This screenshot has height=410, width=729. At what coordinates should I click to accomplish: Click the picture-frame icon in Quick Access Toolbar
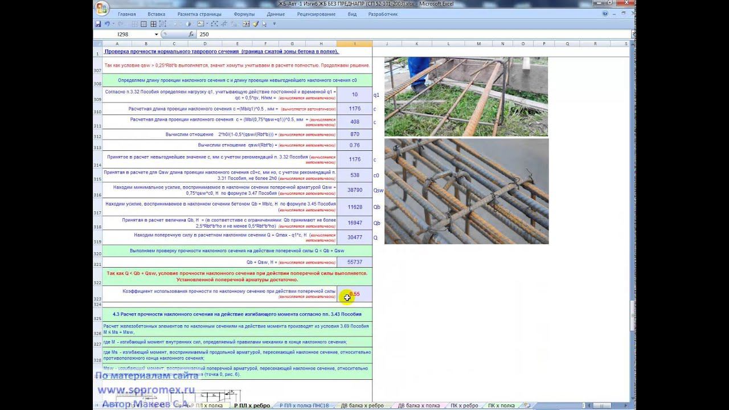pyautogui.click(x=200, y=24)
